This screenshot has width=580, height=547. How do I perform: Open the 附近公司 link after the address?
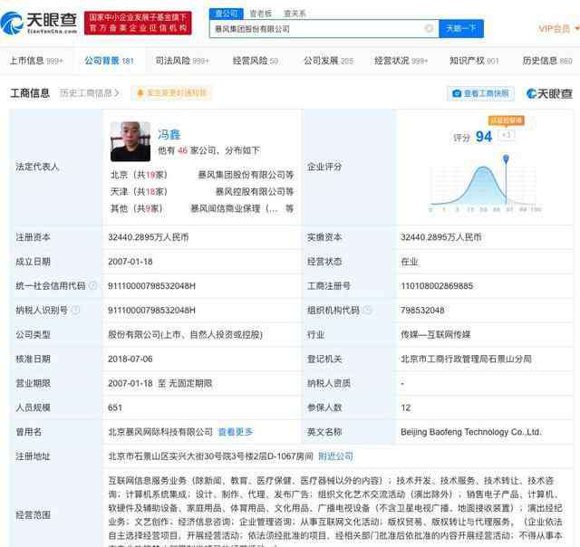[x=335, y=456]
